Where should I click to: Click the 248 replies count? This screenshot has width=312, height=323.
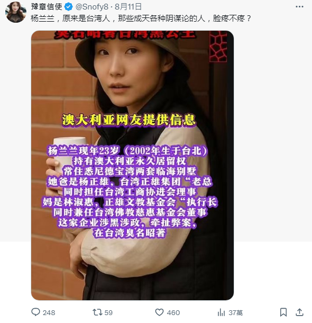pyautogui.click(x=49, y=313)
